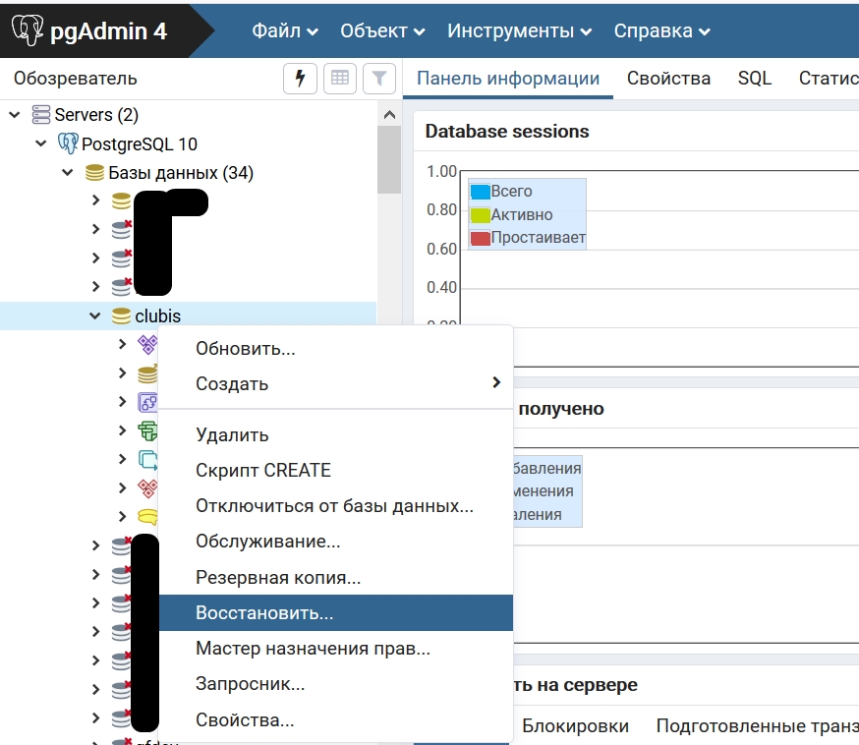
Task: Choose Обслуживание... menu entry
Action: coord(336,542)
